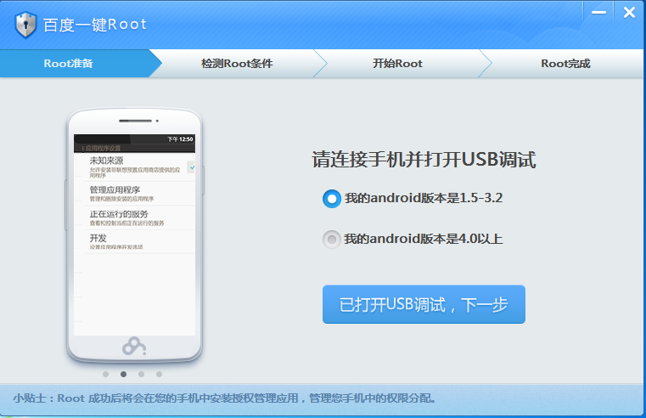This screenshot has height=418, width=646.
Task: Select the Root完成 step tab
Action: (x=565, y=64)
